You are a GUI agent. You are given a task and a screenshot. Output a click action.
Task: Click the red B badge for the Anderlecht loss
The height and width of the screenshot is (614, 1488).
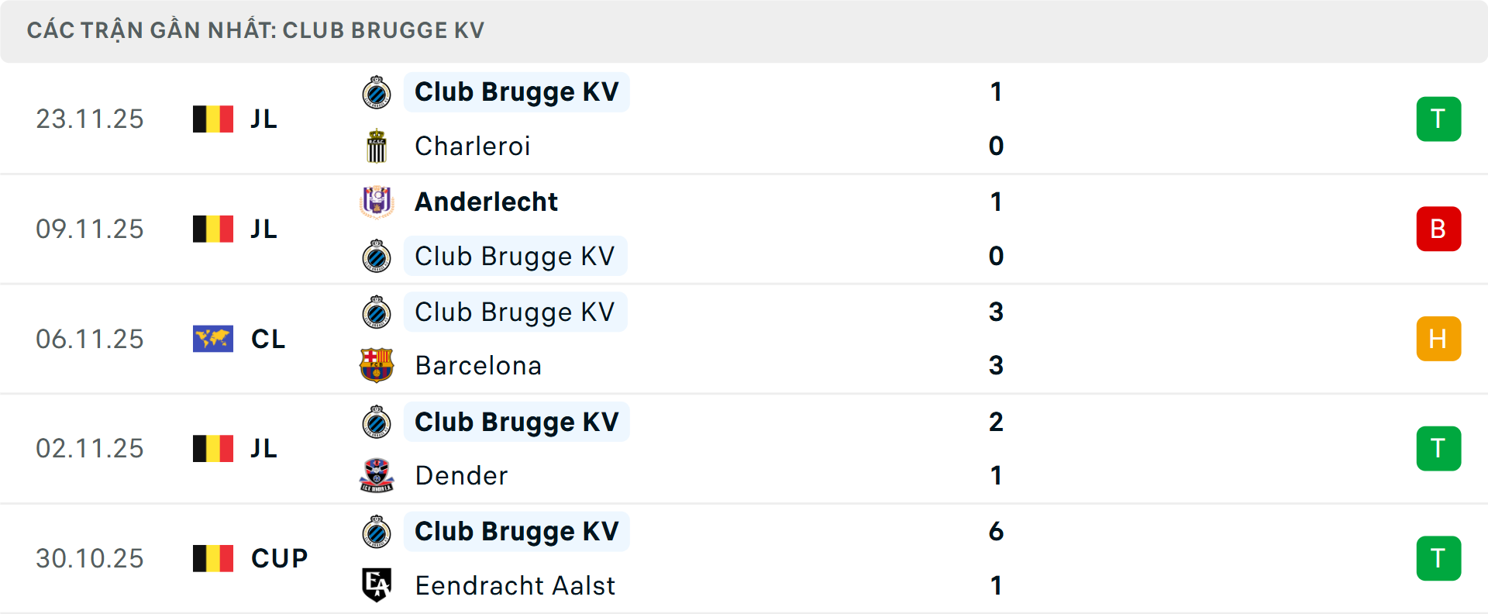click(x=1439, y=229)
